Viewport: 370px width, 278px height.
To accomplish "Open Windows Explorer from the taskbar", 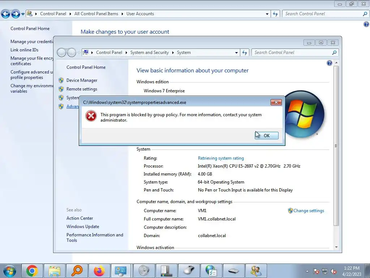I will click(x=55, y=271).
